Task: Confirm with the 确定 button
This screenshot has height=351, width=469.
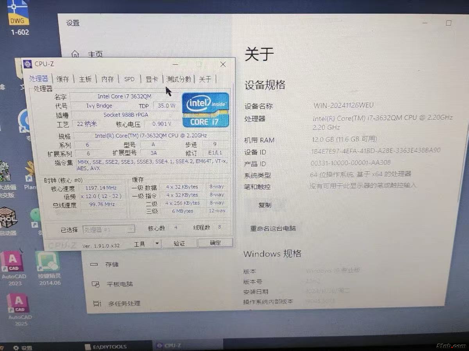Action: (215, 243)
